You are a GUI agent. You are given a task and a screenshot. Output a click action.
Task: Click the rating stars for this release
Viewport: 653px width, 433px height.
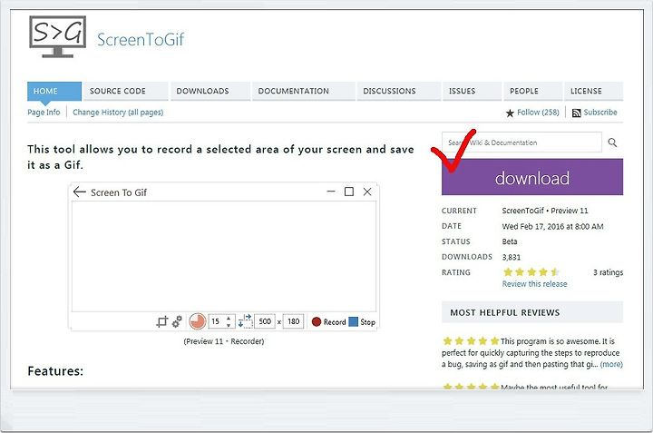531,272
